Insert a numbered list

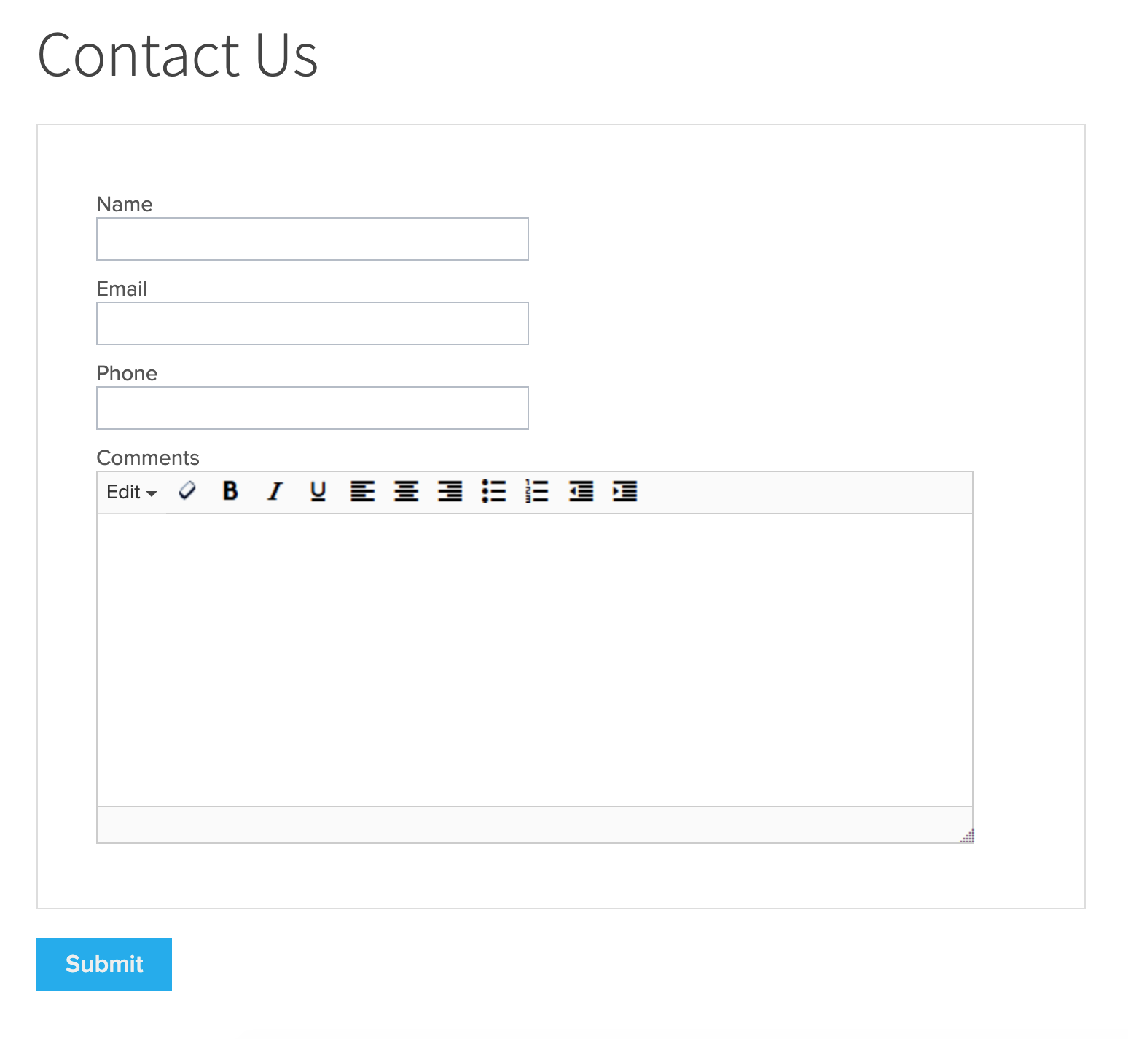(x=537, y=491)
